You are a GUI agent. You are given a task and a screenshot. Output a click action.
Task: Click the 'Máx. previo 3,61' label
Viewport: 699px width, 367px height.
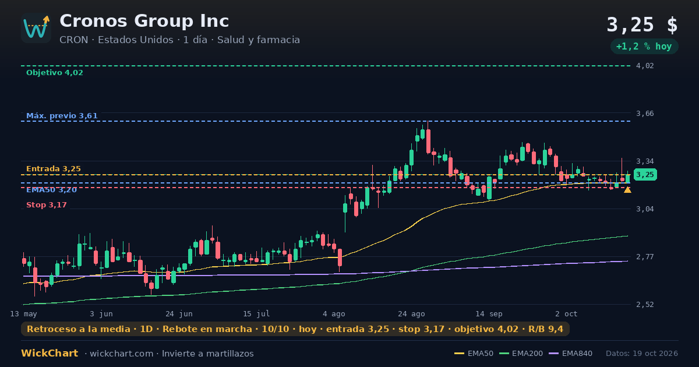62,116
